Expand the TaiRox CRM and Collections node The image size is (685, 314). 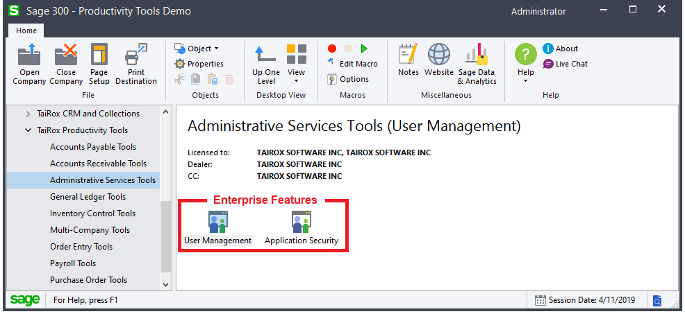(x=28, y=114)
